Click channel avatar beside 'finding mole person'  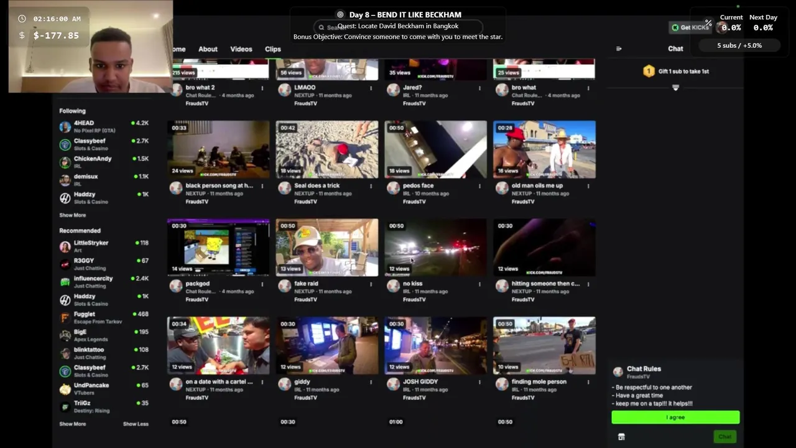pos(502,384)
